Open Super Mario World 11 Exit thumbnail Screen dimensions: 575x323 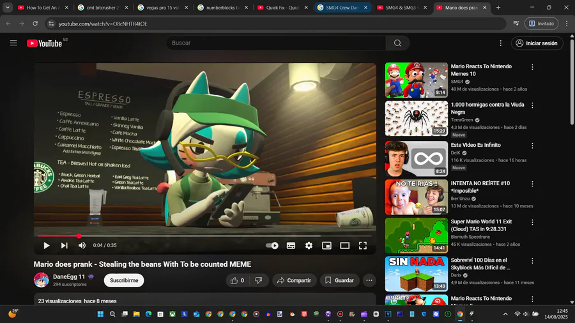click(417, 236)
